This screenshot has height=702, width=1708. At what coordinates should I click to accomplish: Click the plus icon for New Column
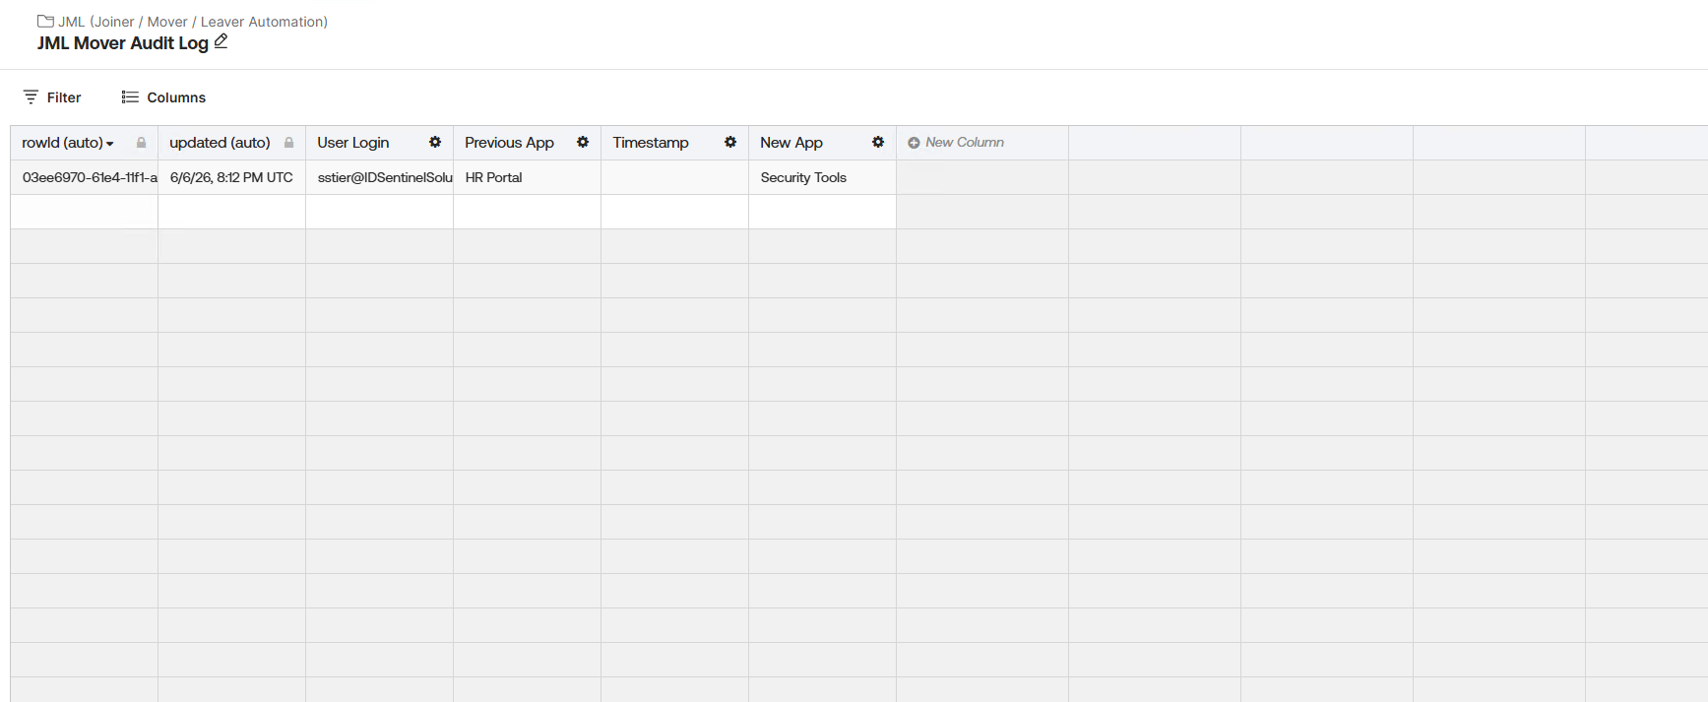[914, 143]
